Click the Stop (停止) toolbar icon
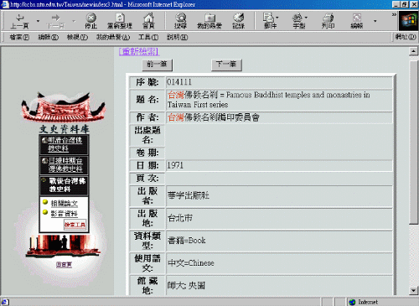Viewport: 419px width, 306px height. point(91,21)
